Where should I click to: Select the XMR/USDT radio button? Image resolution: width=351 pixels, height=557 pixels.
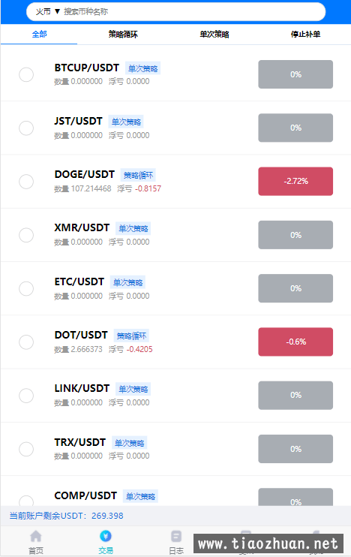[x=26, y=235]
